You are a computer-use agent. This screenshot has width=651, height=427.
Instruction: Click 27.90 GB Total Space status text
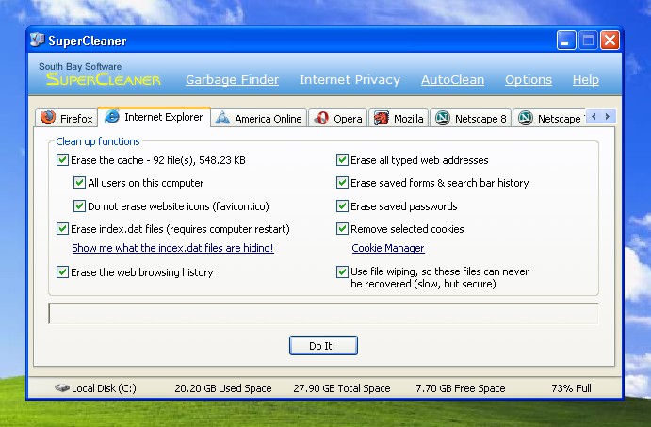coord(342,388)
